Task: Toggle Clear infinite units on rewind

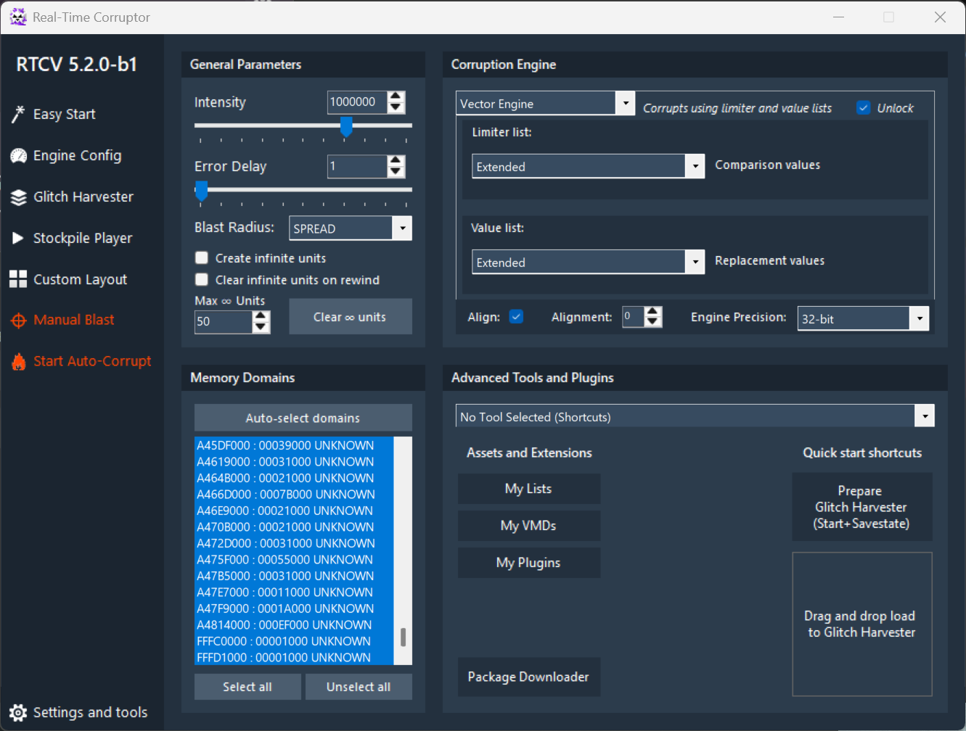Action: pyautogui.click(x=202, y=280)
